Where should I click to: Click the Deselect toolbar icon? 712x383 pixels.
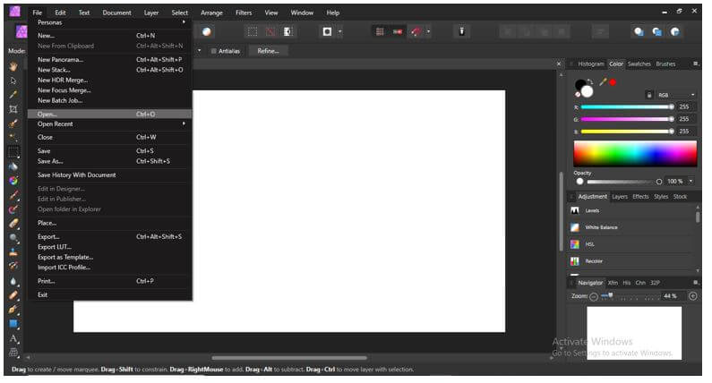point(270,31)
